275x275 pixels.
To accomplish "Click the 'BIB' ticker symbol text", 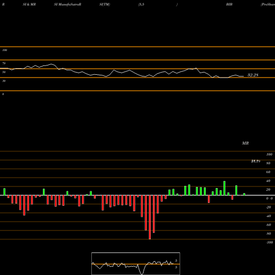I will (x=229, y=4).
